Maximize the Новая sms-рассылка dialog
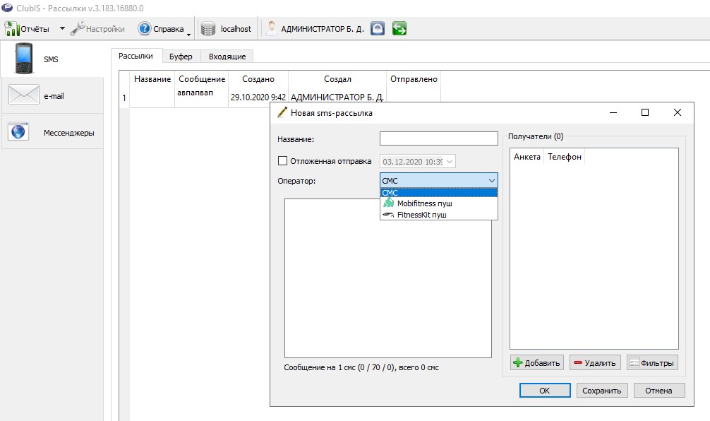The height and width of the screenshot is (421, 710). pyautogui.click(x=645, y=112)
